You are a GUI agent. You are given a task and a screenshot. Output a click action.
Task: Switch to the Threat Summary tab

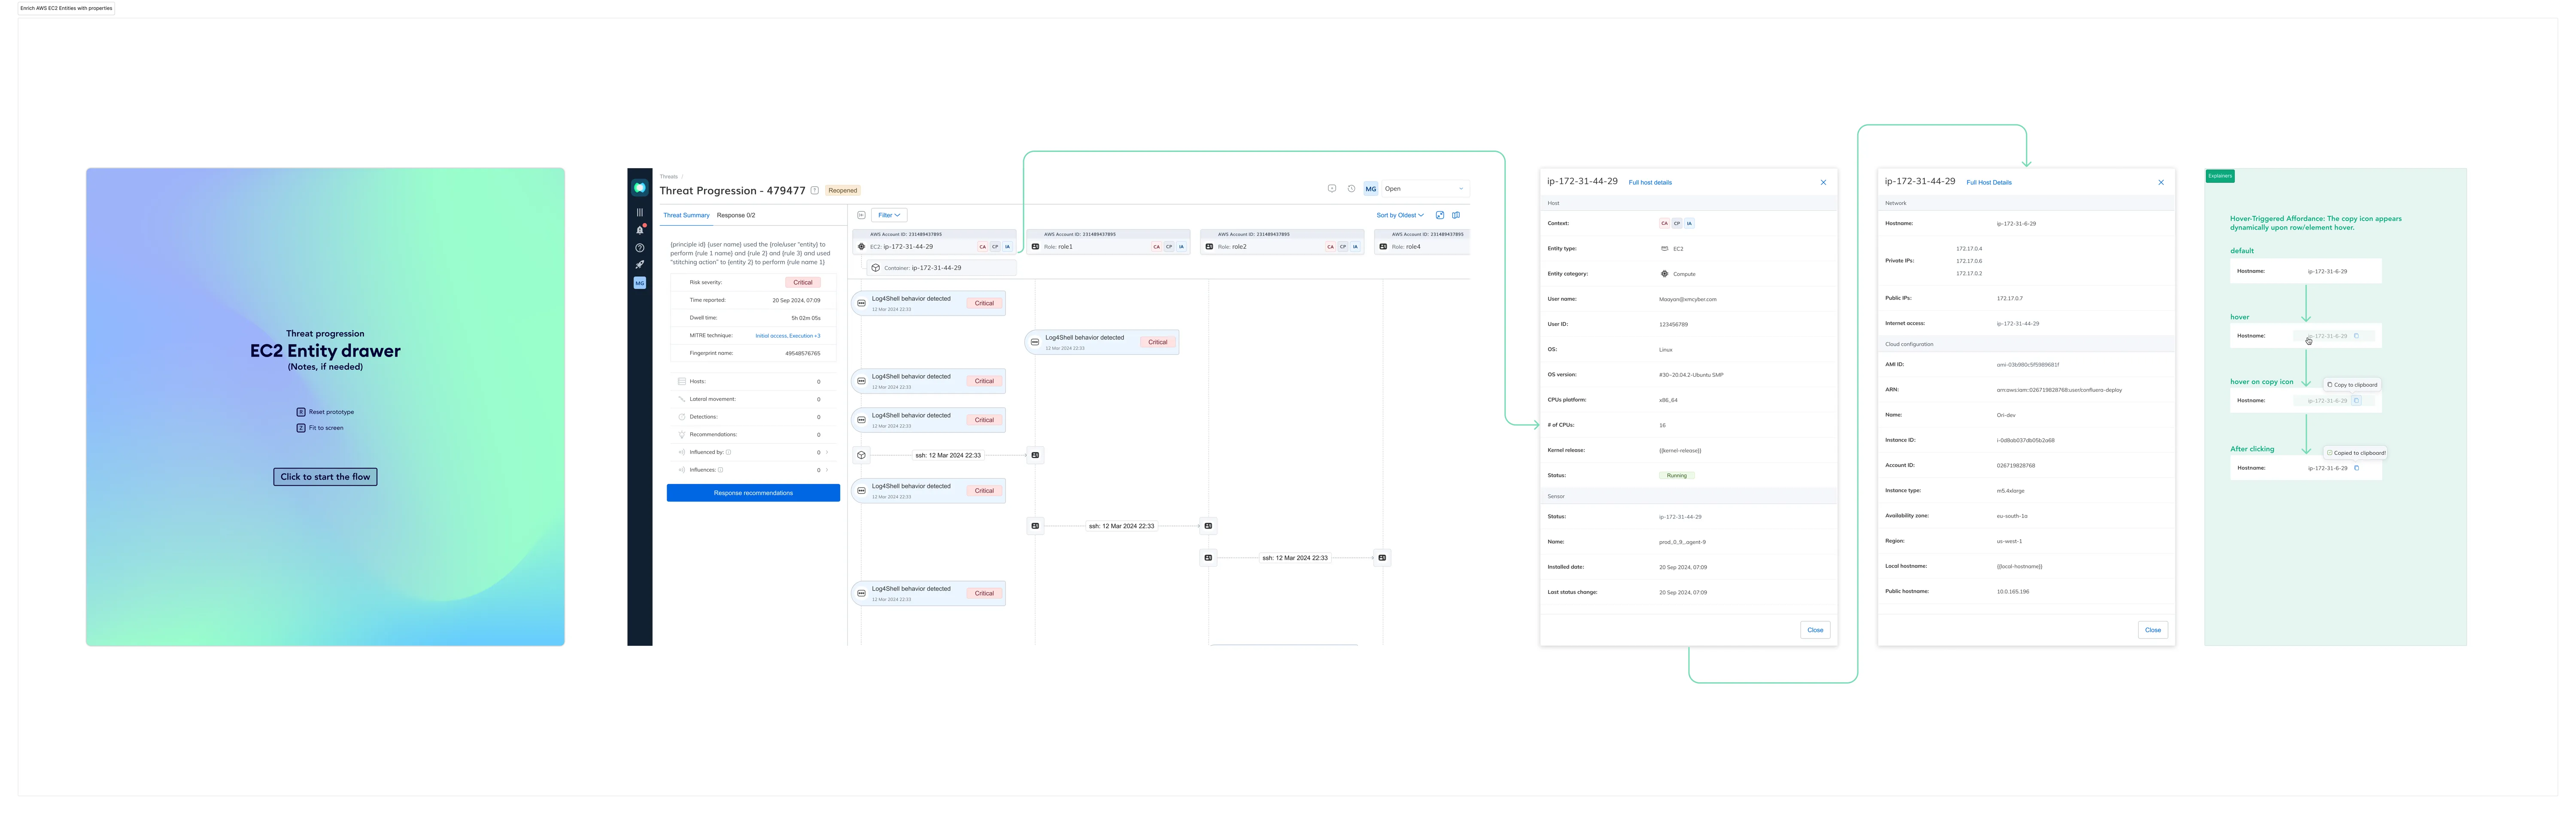click(686, 215)
